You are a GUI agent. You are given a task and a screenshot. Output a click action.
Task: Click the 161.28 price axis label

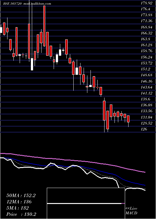(x=147, y=45)
